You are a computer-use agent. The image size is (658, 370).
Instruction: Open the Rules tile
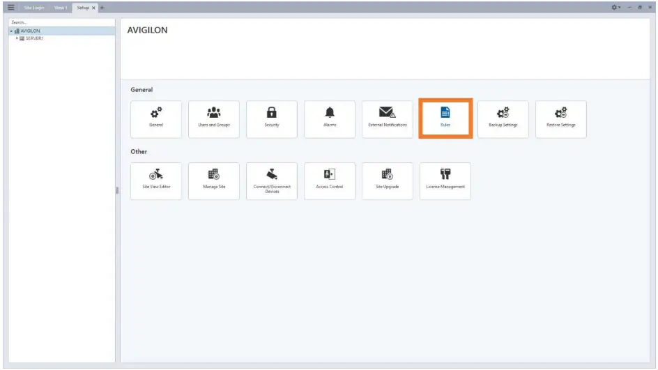[x=445, y=119]
